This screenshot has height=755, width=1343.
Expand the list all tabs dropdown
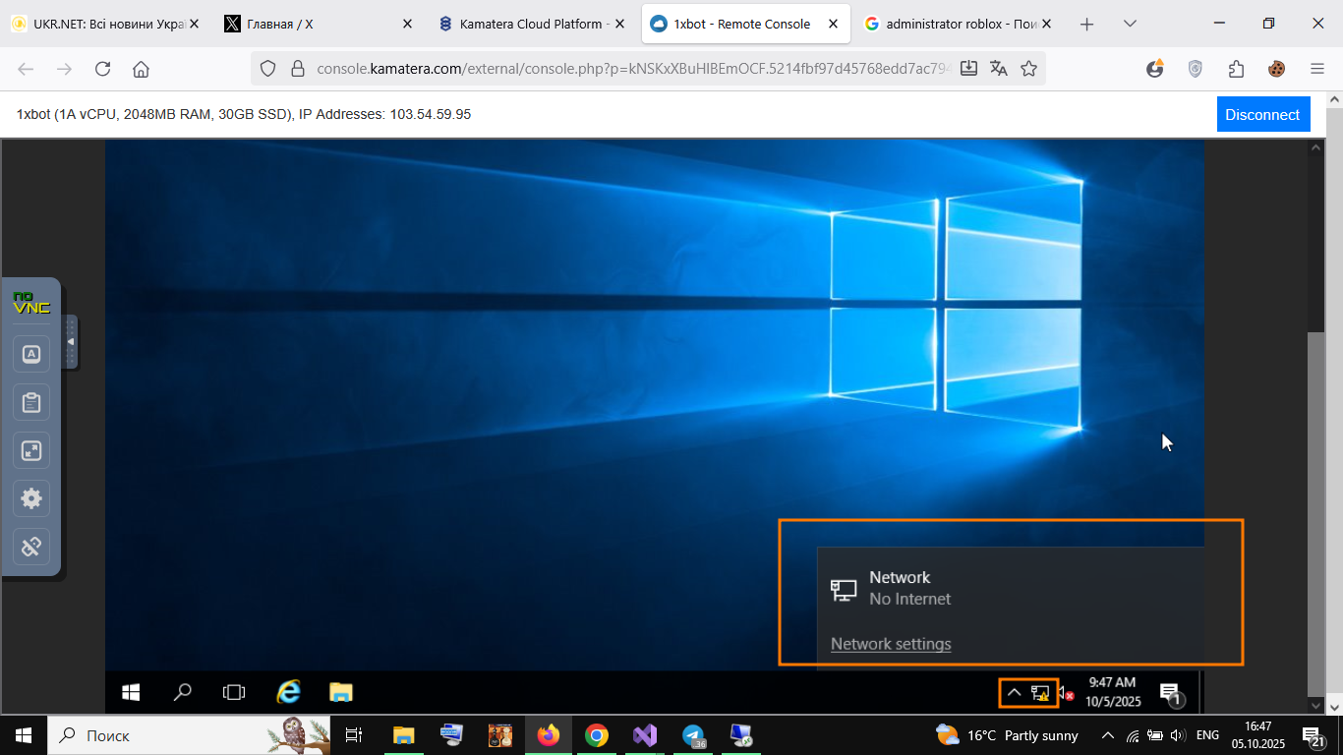tap(1130, 24)
